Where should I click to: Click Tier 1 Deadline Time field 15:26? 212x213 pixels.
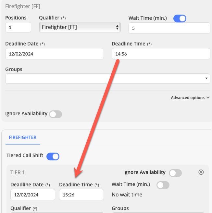click(x=81, y=195)
